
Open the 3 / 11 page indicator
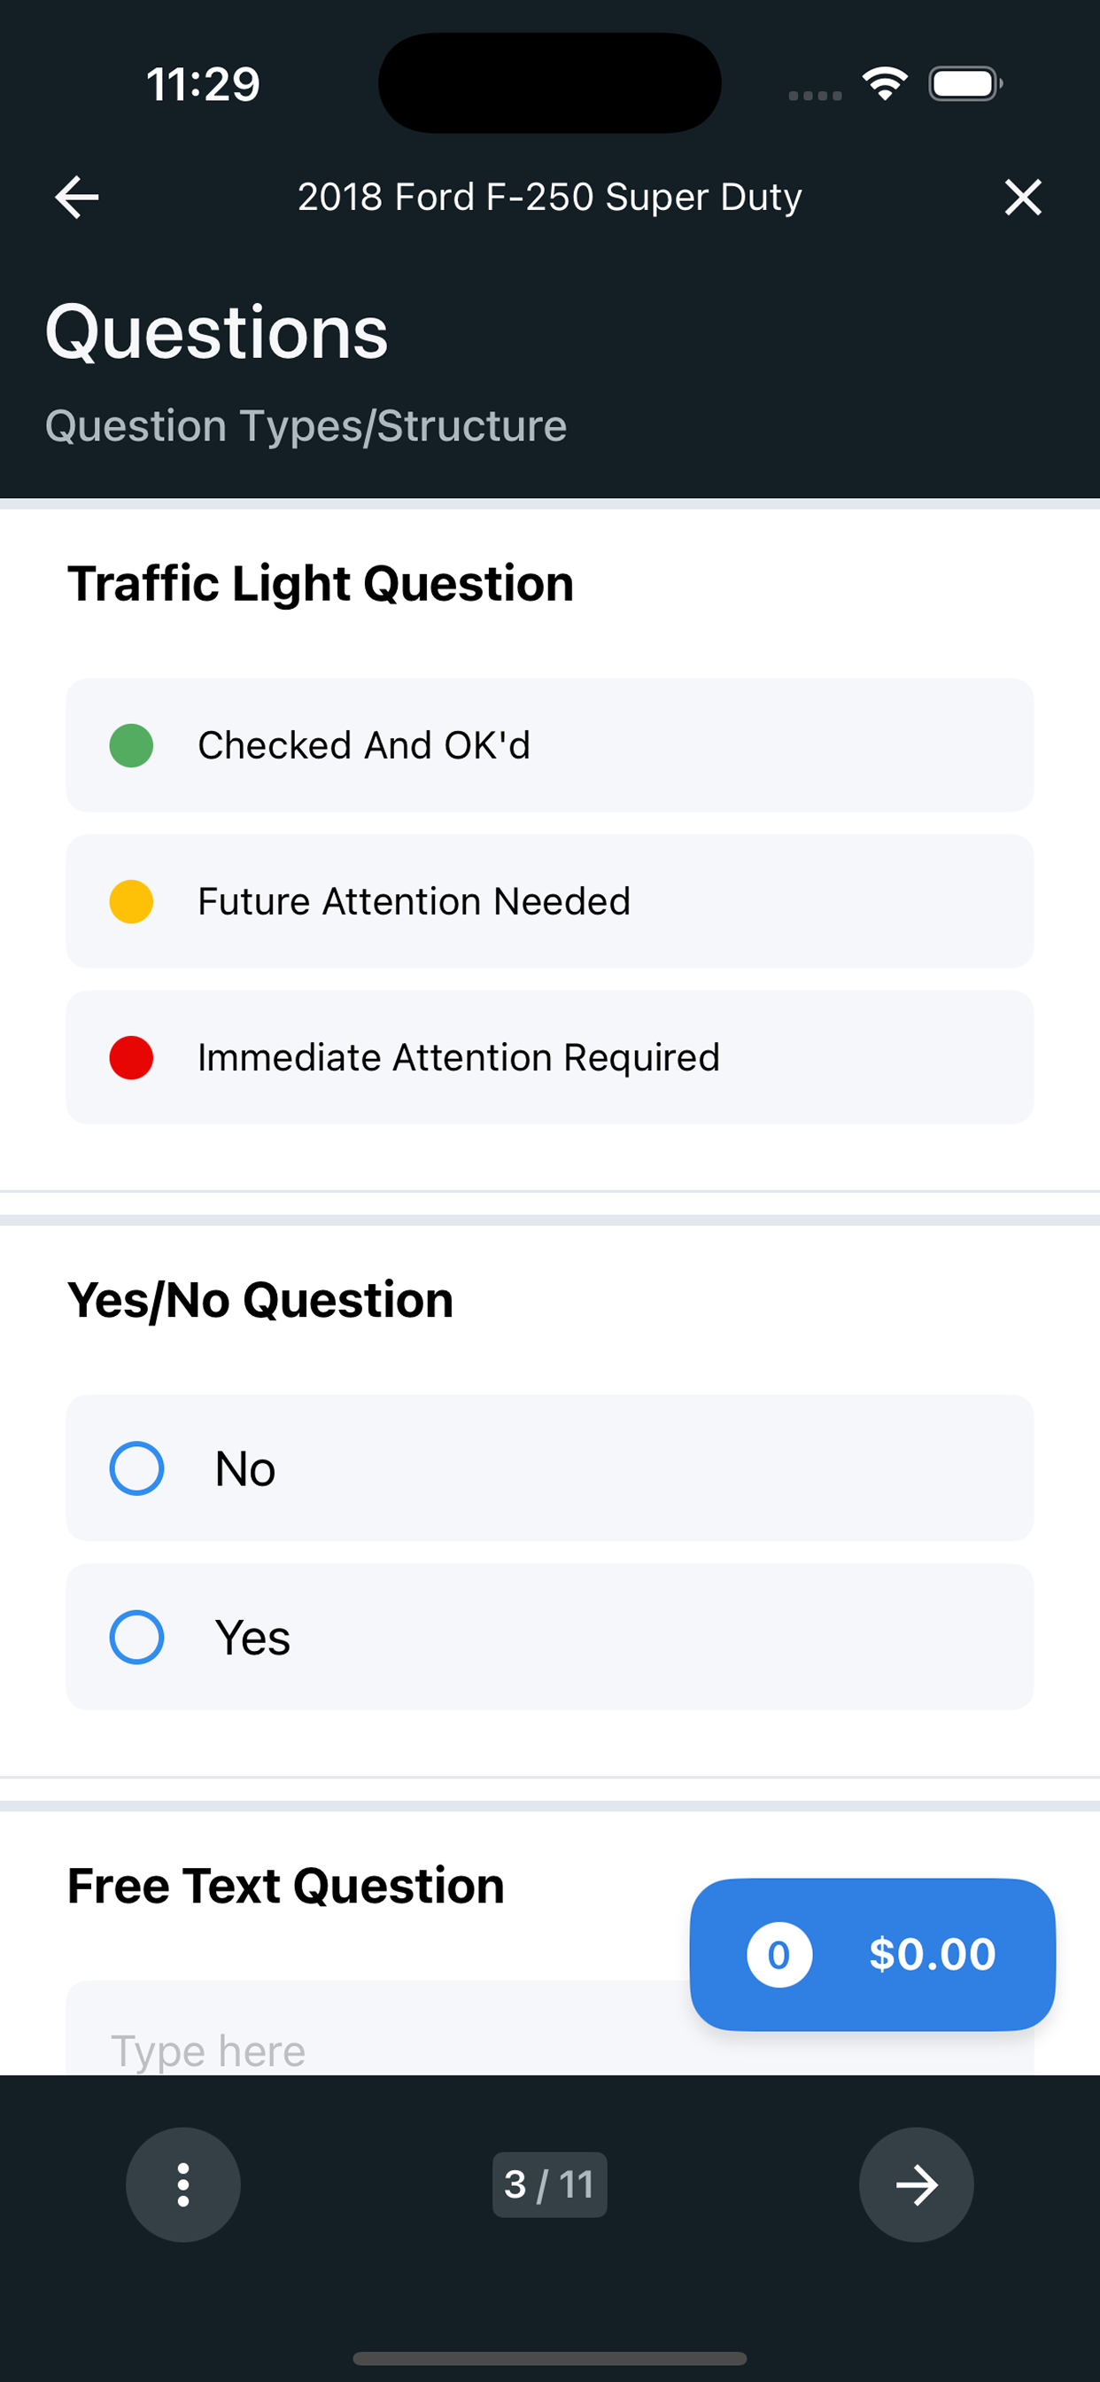coord(549,2184)
